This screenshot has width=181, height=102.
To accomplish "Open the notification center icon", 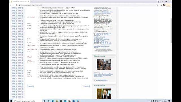I will (x=169, y=101).
